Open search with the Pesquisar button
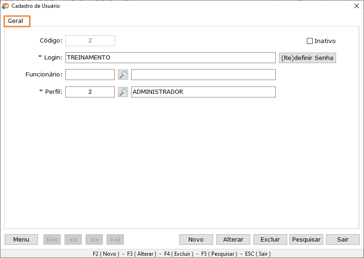Image resolution: width=364 pixels, height=258 pixels. coord(306,240)
